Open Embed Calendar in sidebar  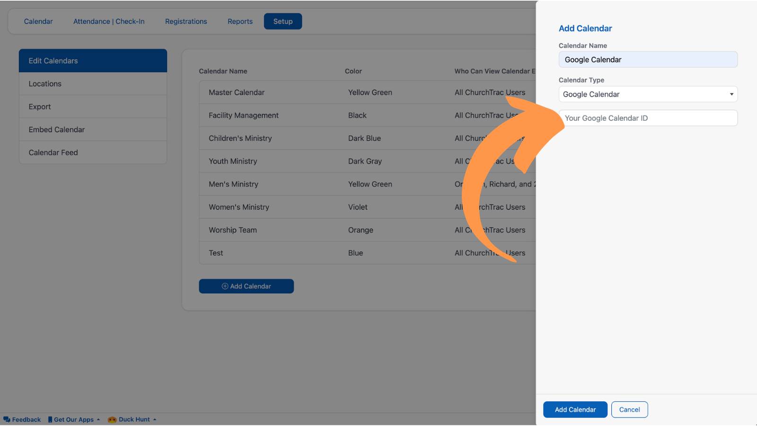tap(93, 130)
